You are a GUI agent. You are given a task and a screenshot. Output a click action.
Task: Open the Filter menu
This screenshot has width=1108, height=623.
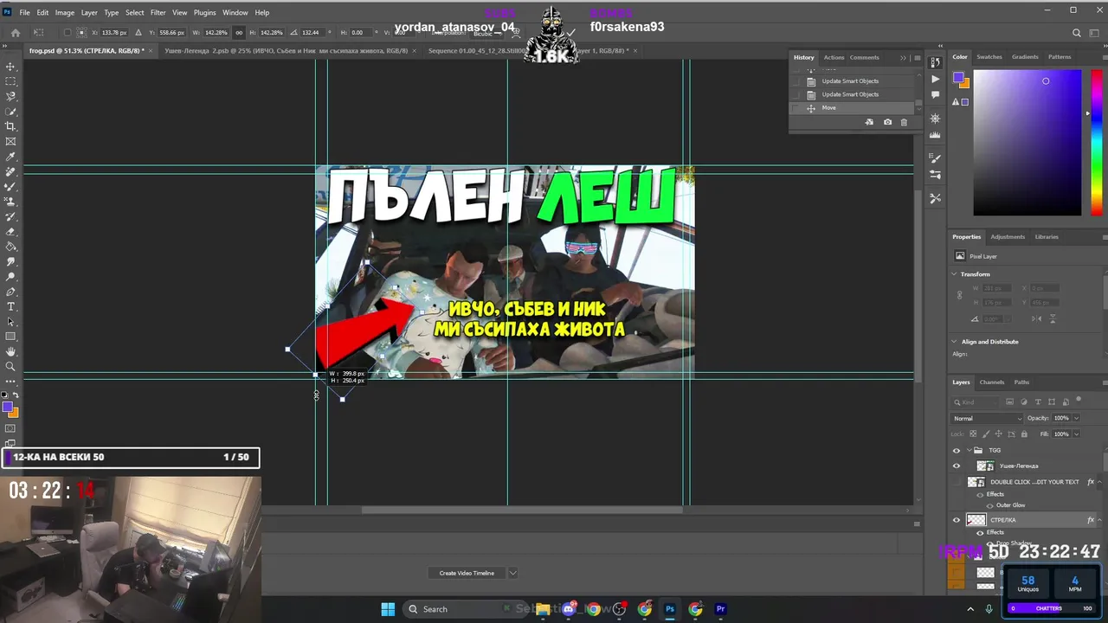(158, 13)
